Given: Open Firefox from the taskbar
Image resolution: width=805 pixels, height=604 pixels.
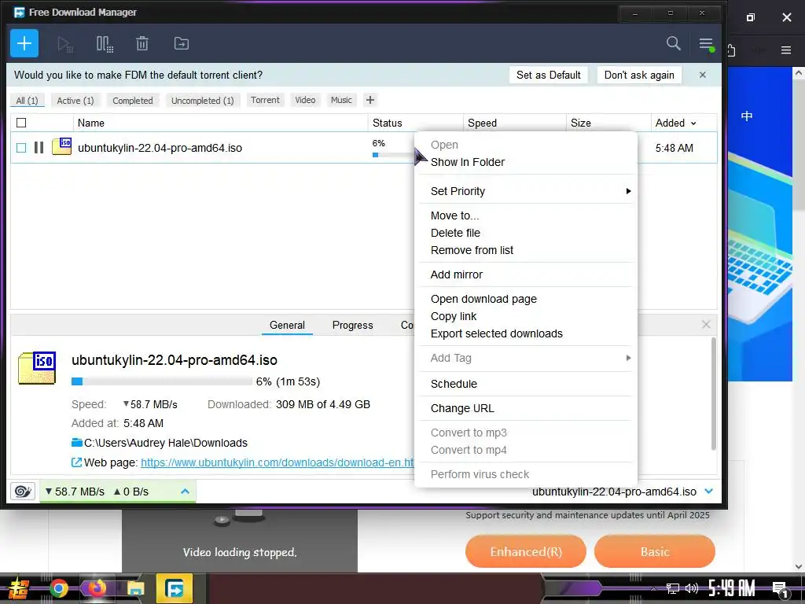Looking at the screenshot, I should 97,588.
